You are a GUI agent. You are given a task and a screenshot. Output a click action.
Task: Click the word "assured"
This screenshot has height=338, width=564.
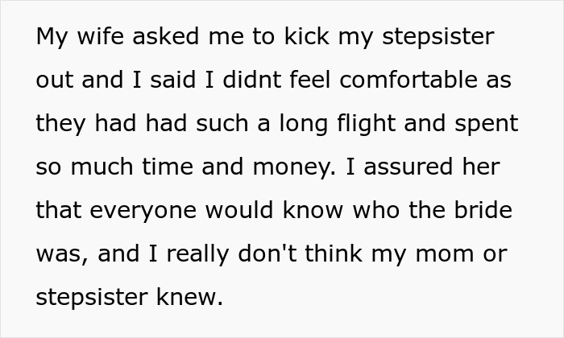point(408,167)
